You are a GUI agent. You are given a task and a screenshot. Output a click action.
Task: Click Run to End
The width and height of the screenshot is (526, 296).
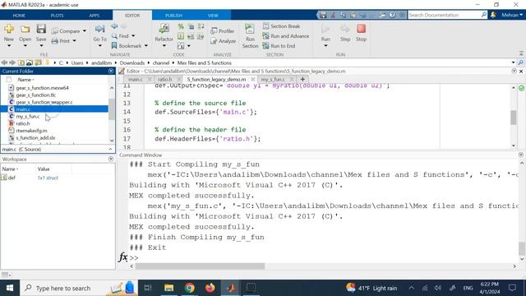(x=279, y=46)
